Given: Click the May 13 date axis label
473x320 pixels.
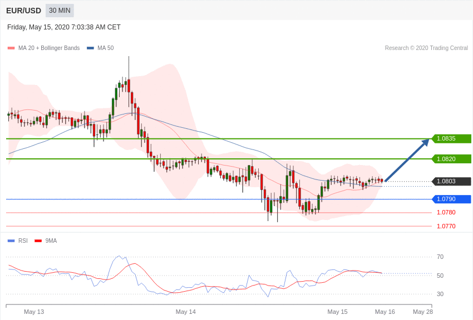Looking at the screenshot, I should [34, 312].
